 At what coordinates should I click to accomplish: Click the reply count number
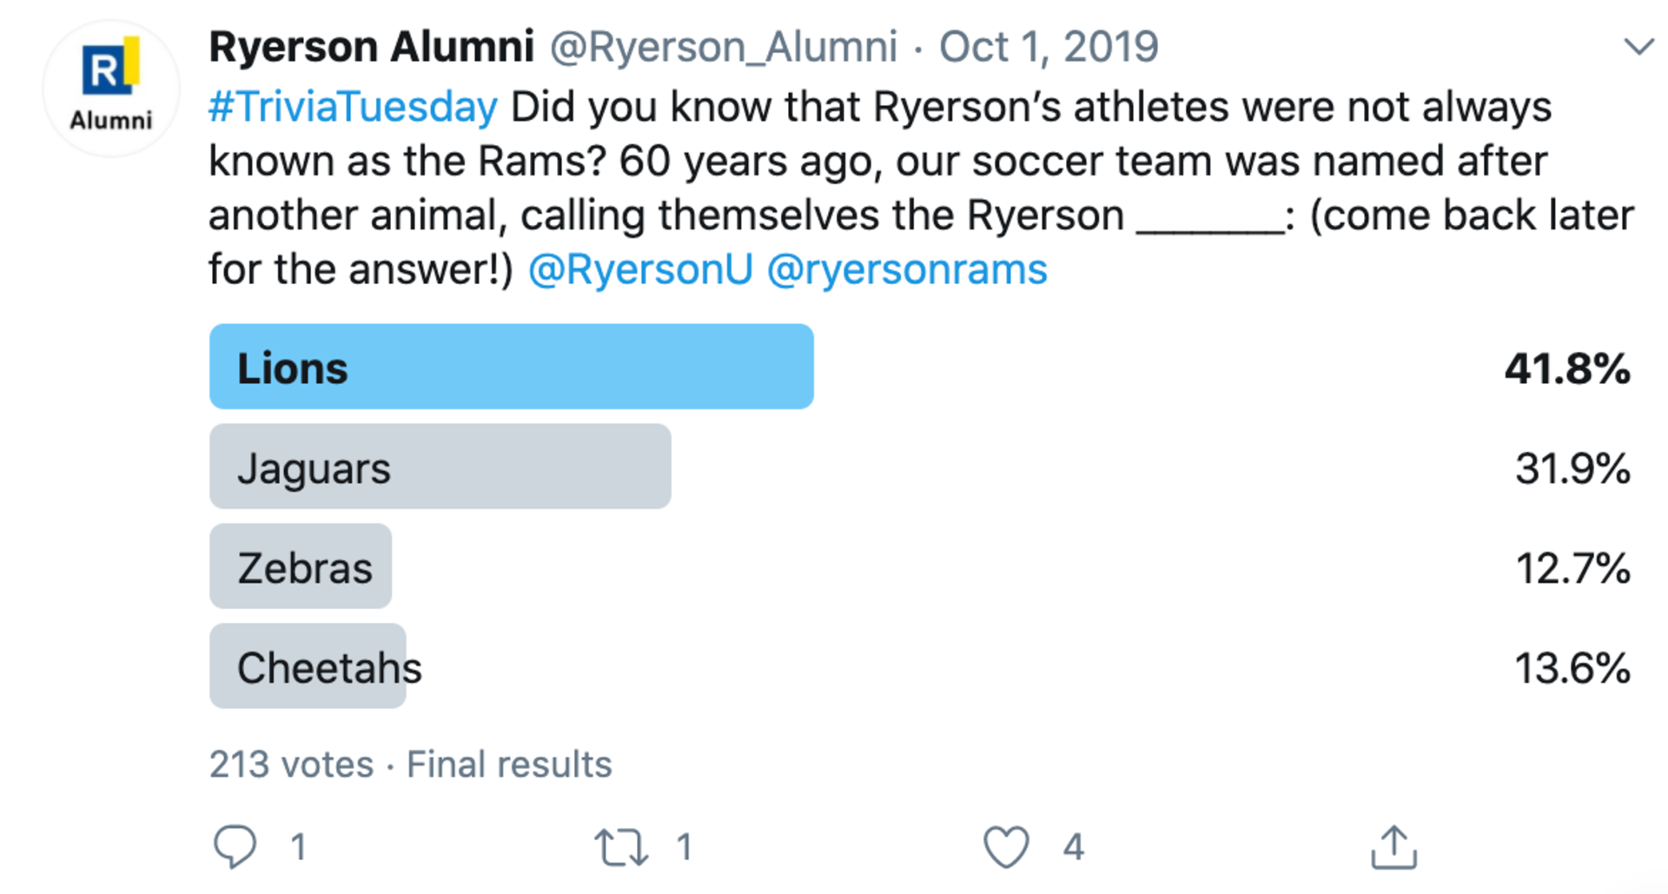click(x=298, y=847)
